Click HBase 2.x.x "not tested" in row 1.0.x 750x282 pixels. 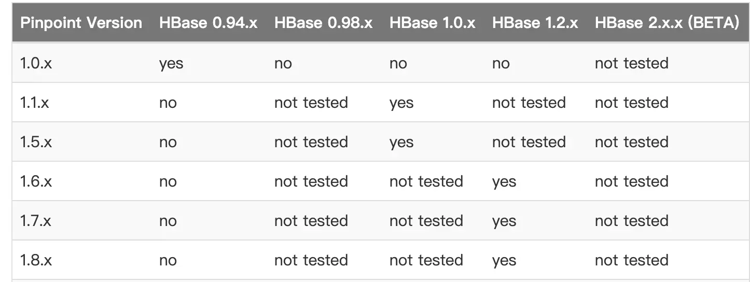coord(631,63)
